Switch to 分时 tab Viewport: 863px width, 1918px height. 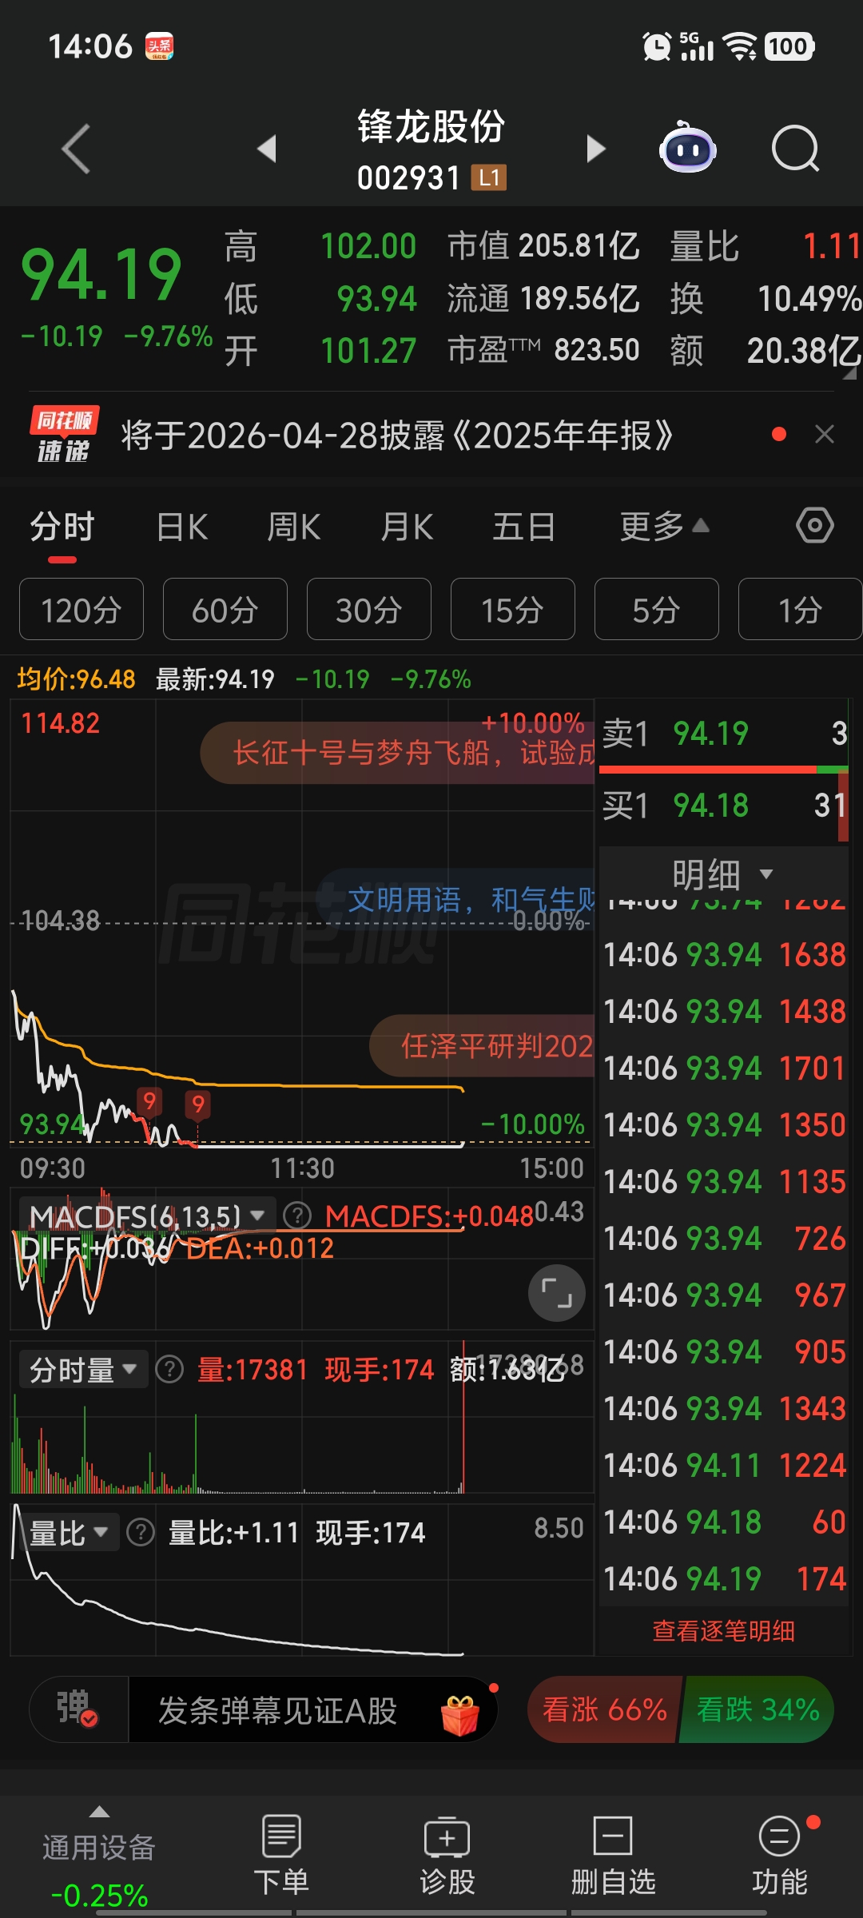click(62, 527)
